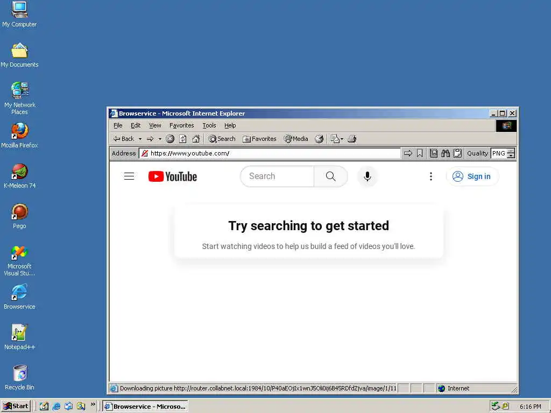Viewport: 551px width, 413px height.
Task: Stop page loading with the Stop icon
Action: [170, 139]
